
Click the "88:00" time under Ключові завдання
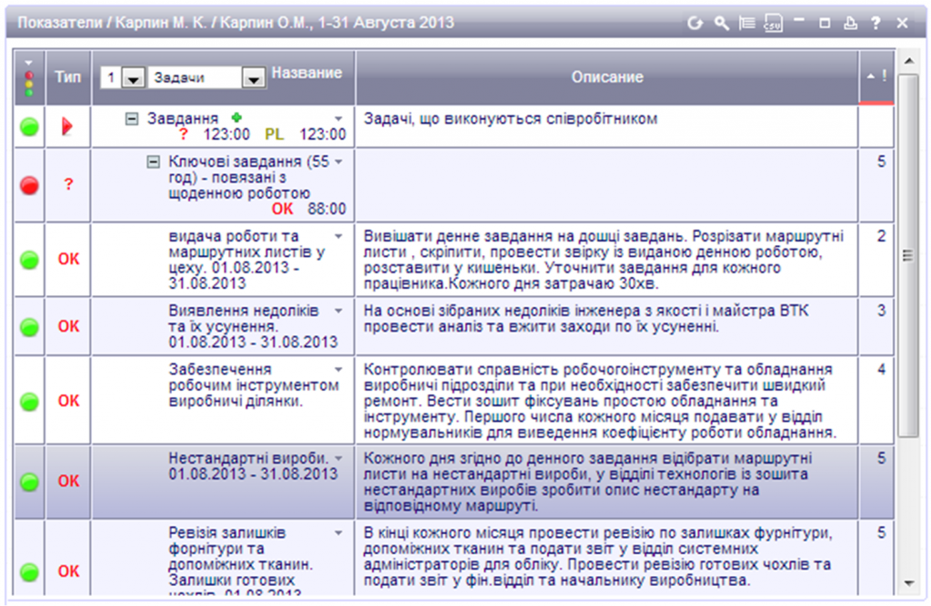point(326,209)
